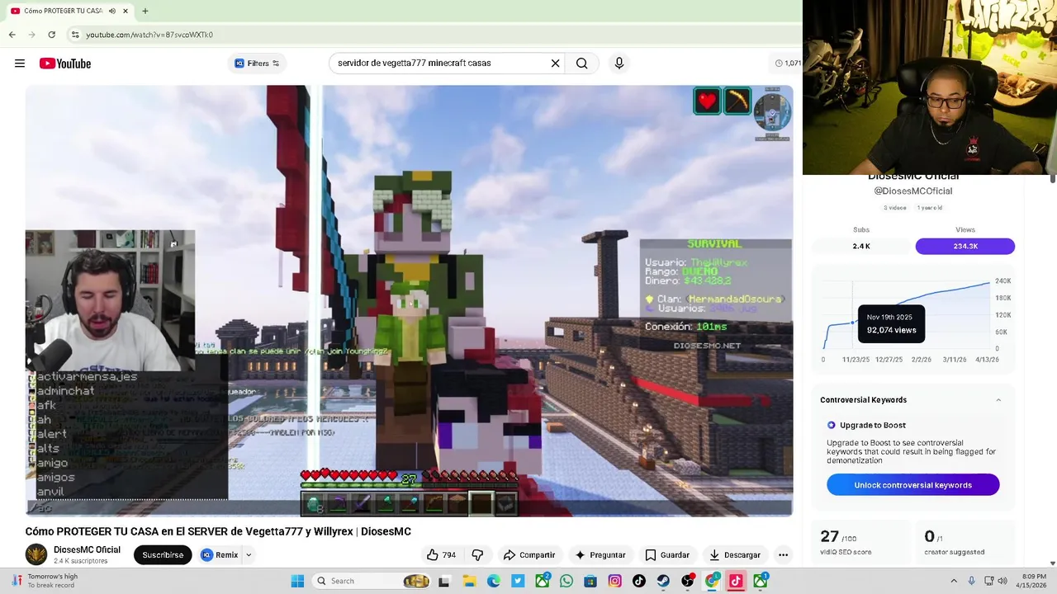Click the microphone tray icon

(972, 581)
